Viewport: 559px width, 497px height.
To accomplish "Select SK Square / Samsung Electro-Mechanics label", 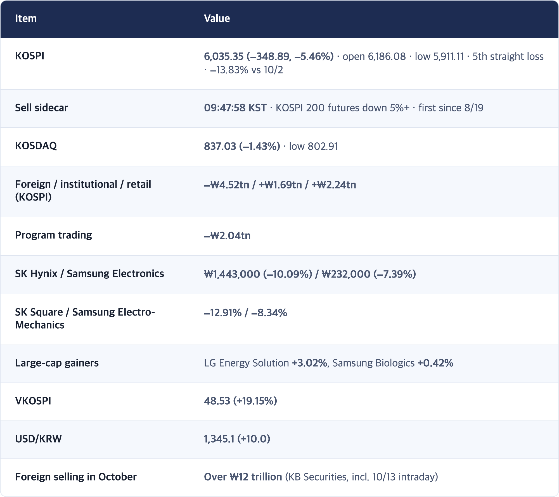I will (85, 319).
